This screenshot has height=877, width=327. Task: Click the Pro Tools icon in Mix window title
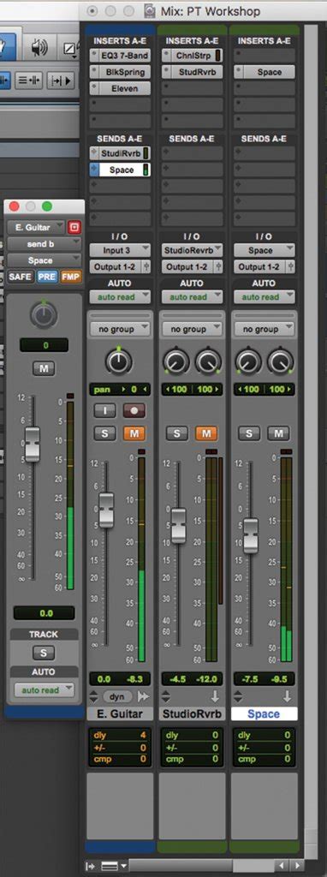pyautogui.click(x=150, y=11)
